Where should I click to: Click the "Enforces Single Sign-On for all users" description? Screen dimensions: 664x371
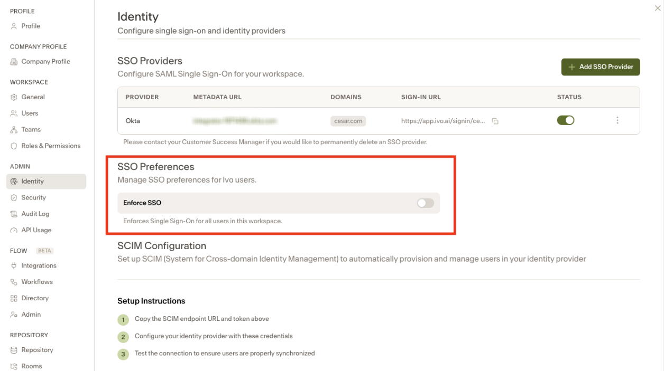[x=202, y=221]
